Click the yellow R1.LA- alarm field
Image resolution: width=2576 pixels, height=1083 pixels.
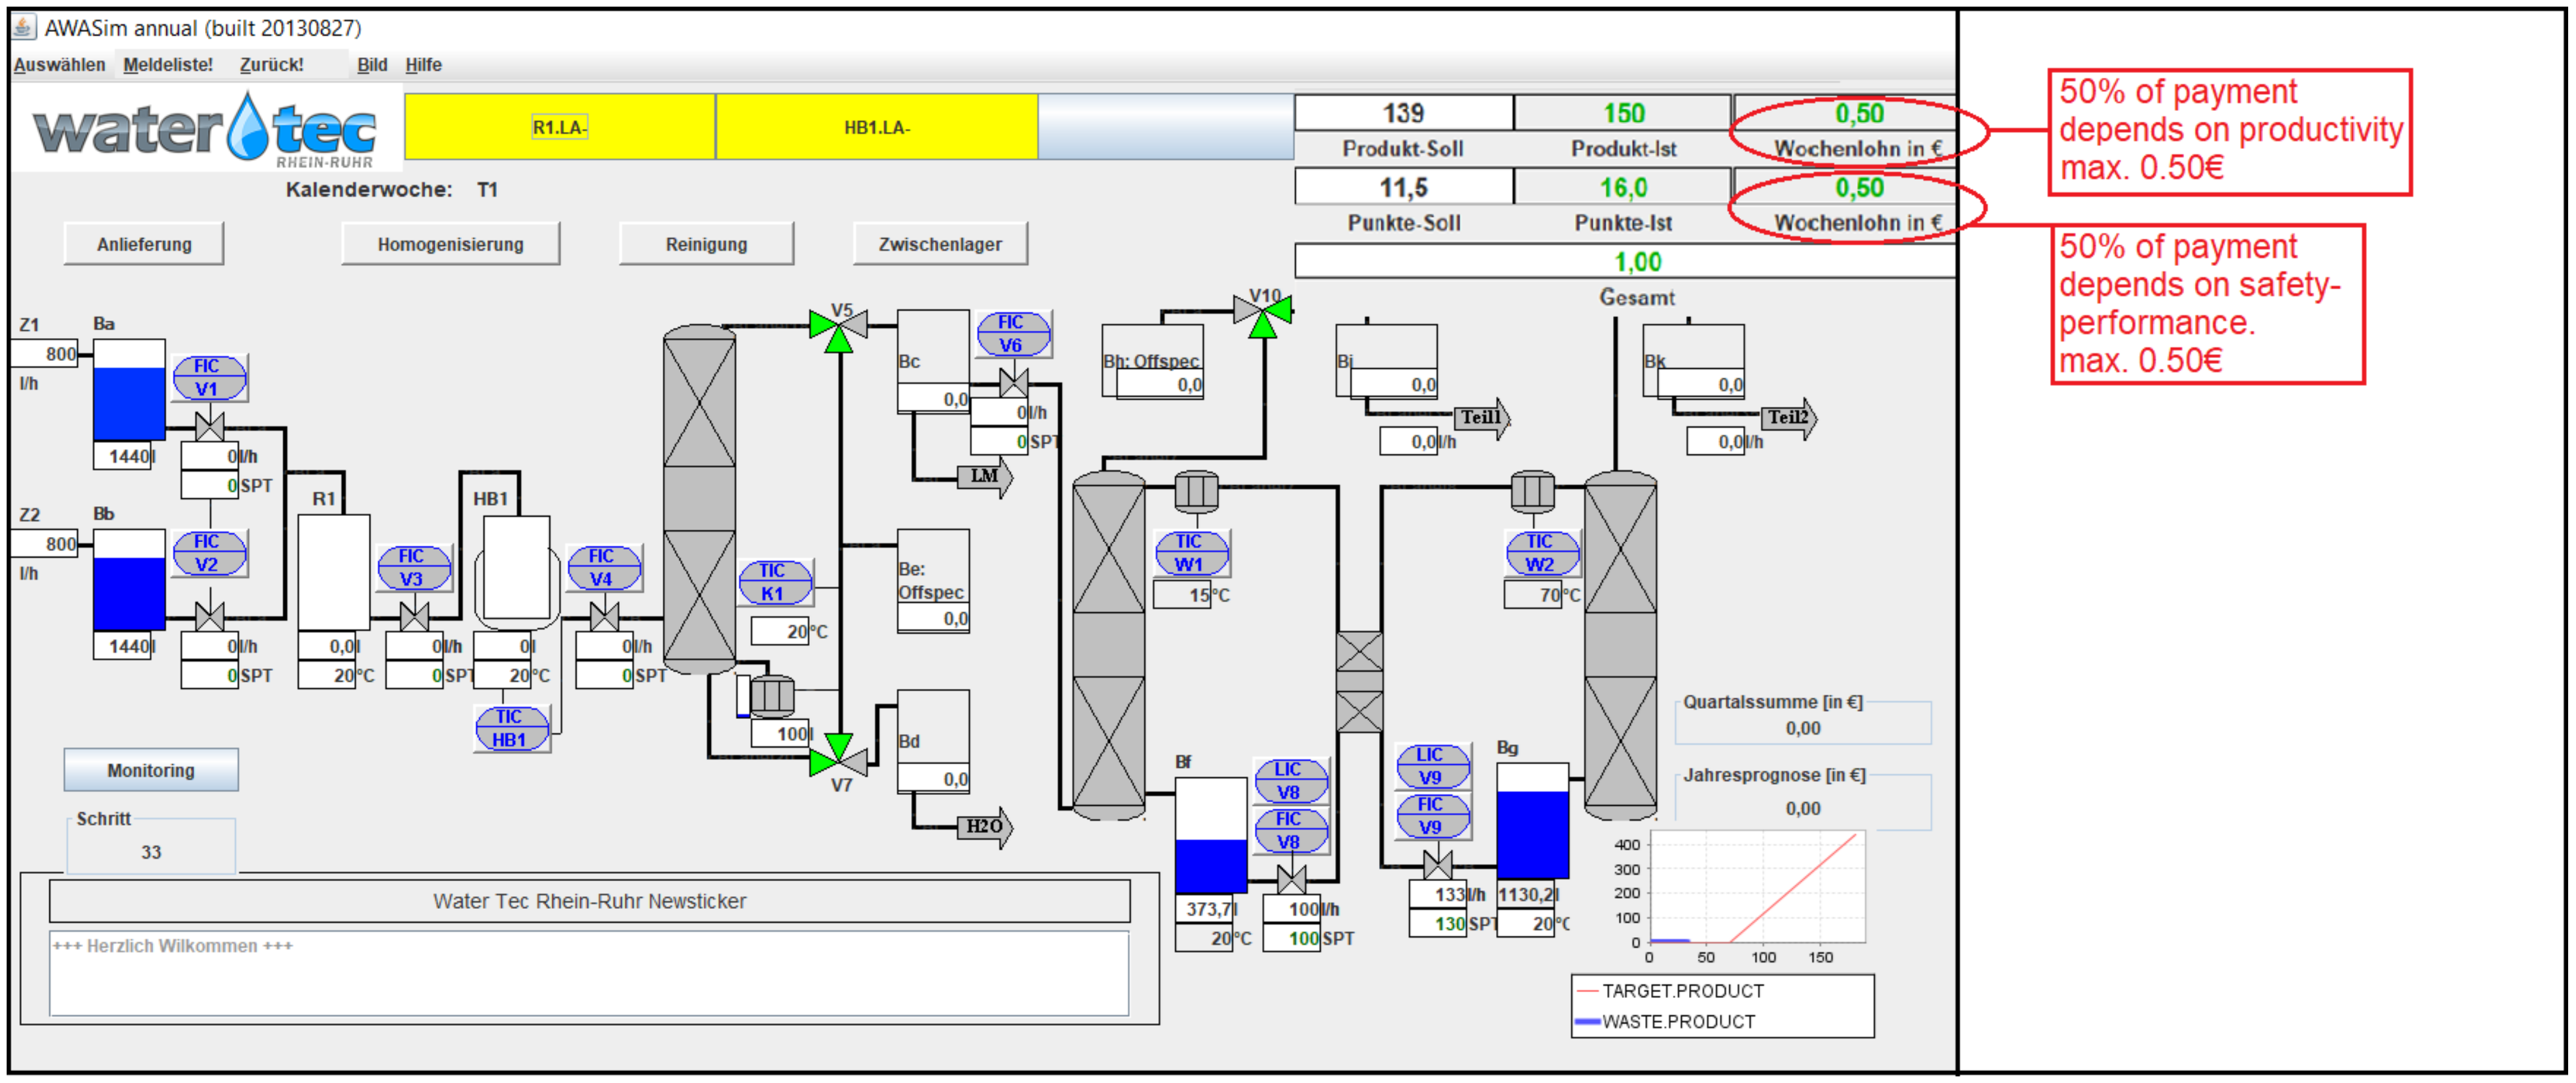coord(559,127)
